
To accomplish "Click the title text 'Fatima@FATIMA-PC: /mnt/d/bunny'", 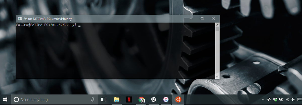I will (x=48, y=19).
